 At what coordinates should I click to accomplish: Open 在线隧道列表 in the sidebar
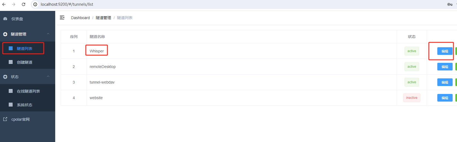[28, 91]
